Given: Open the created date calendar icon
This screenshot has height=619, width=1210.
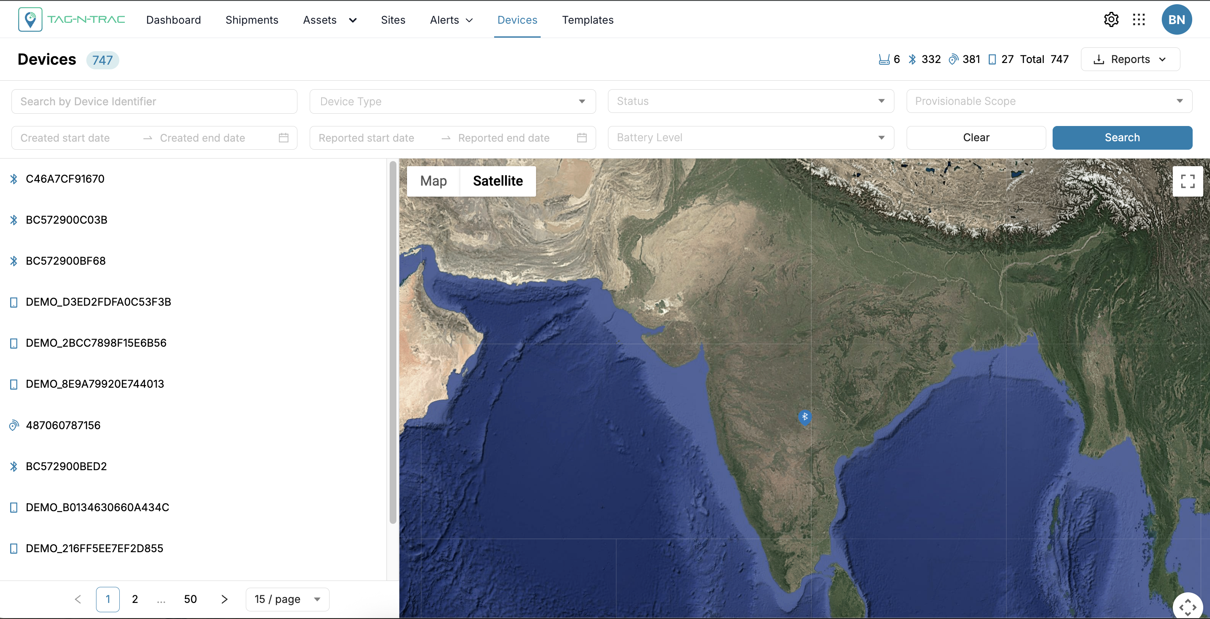Looking at the screenshot, I should 283,137.
